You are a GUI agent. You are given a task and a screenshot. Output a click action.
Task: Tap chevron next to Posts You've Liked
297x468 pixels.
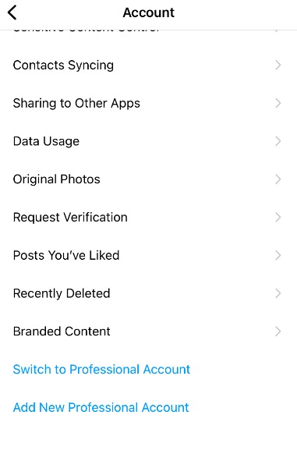tap(278, 255)
